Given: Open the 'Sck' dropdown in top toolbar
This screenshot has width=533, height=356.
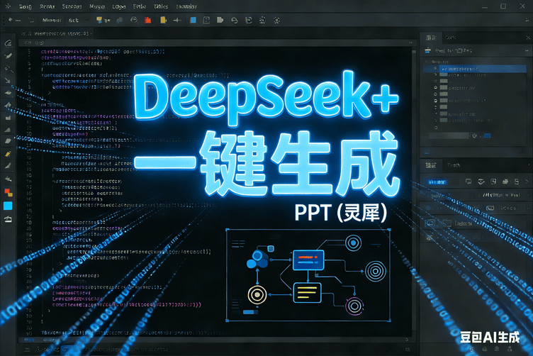Looking at the screenshot, I should tap(78, 21).
